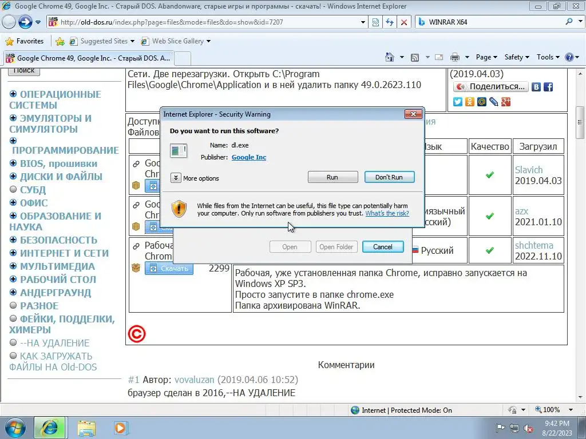Open the Google Inc publisher link
Image resolution: width=586 pixels, height=439 pixels.
(x=249, y=157)
